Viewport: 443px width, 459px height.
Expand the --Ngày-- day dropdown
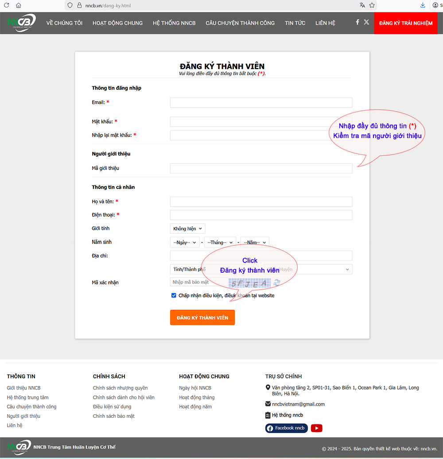point(185,243)
